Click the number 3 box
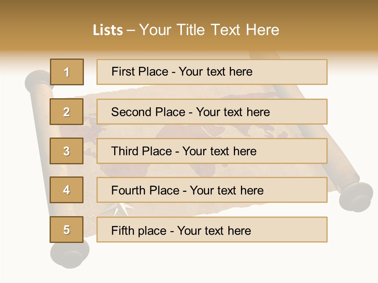Image resolution: width=378 pixels, height=283 pixels. tap(67, 151)
